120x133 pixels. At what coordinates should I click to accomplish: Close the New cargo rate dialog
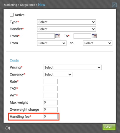click(114, 5)
